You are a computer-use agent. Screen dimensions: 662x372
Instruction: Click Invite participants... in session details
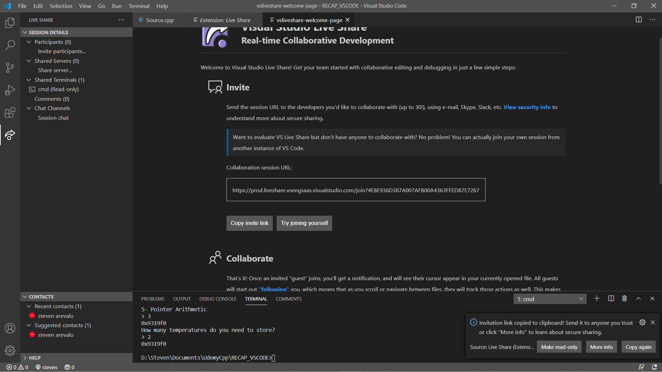click(62, 51)
